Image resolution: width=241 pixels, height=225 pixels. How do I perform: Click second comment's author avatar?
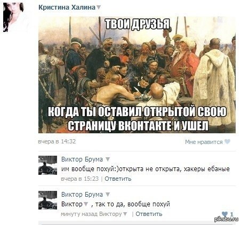point(47,200)
